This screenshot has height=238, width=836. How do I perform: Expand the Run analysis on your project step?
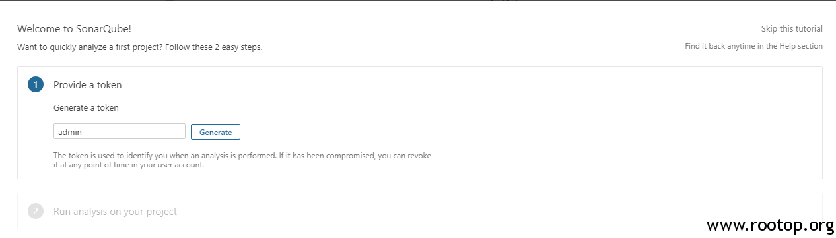click(x=115, y=211)
